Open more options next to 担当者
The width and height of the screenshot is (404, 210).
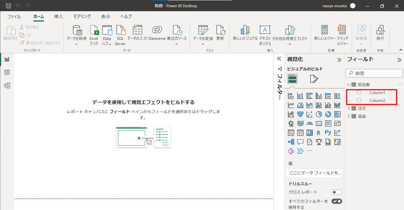click(x=399, y=85)
